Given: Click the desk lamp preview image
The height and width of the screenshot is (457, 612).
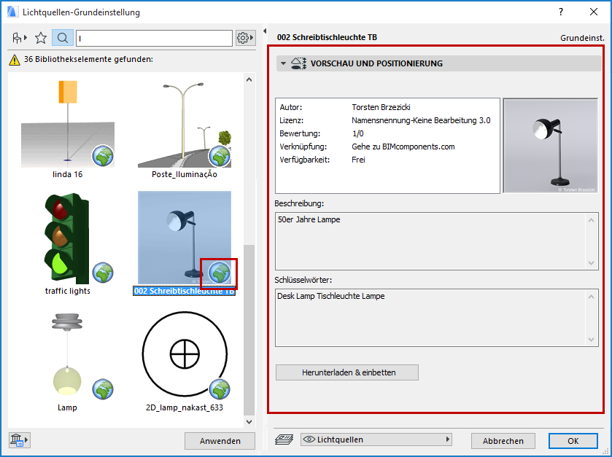Looking at the screenshot, I should click(550, 146).
